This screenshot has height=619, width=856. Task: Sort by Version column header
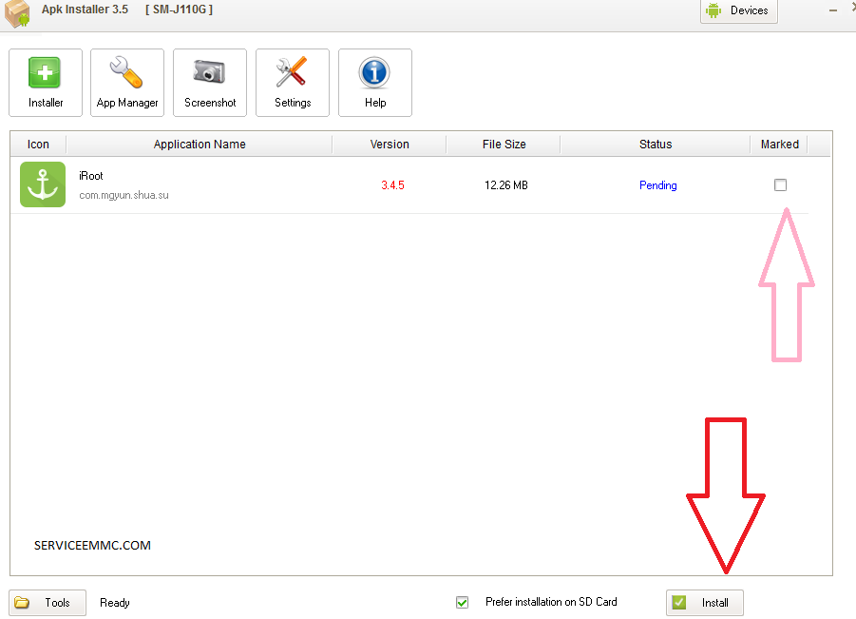(390, 145)
